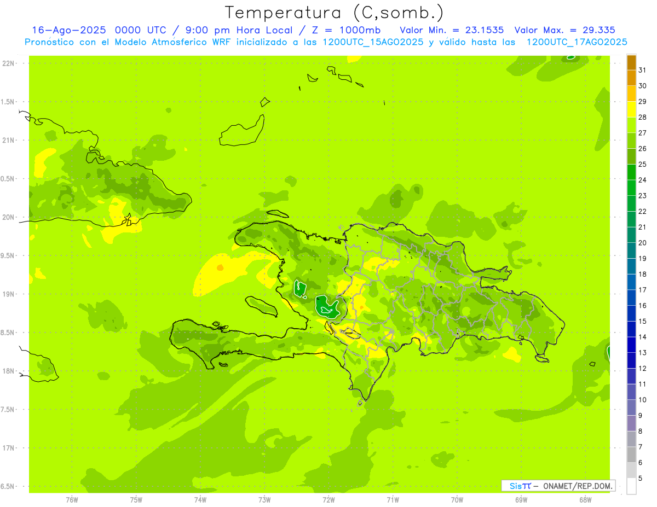Click the legend value '20'
Screen dimensions: 657x507
tap(643, 243)
